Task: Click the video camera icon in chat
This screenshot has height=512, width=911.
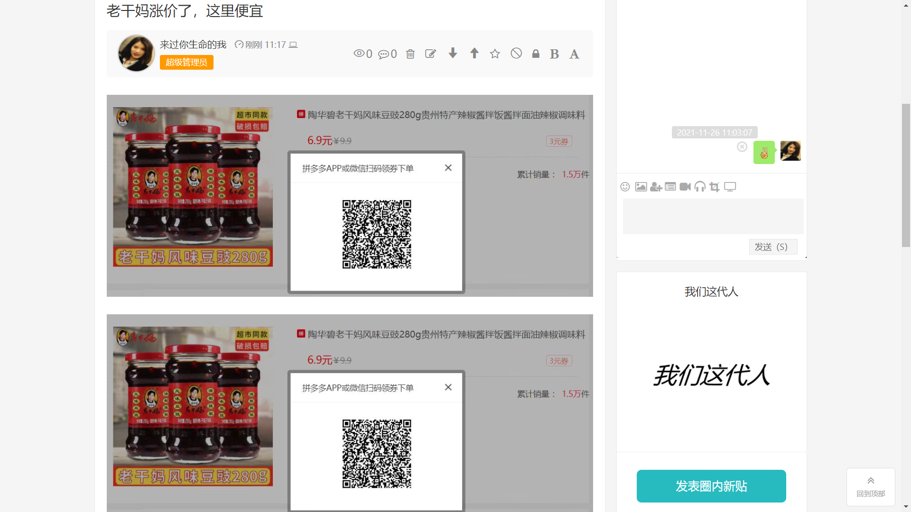Action: tap(685, 187)
